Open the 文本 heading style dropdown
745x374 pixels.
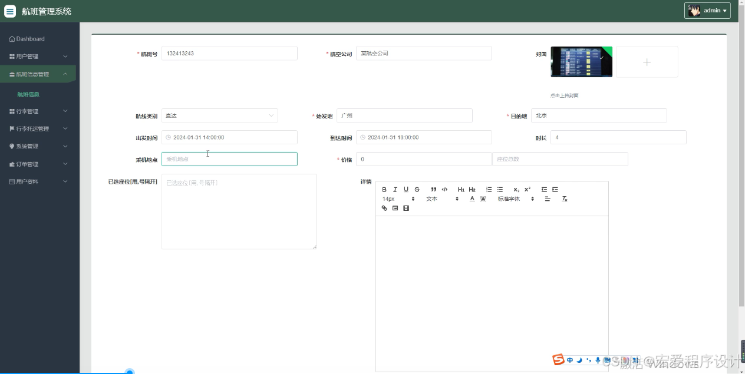click(442, 199)
